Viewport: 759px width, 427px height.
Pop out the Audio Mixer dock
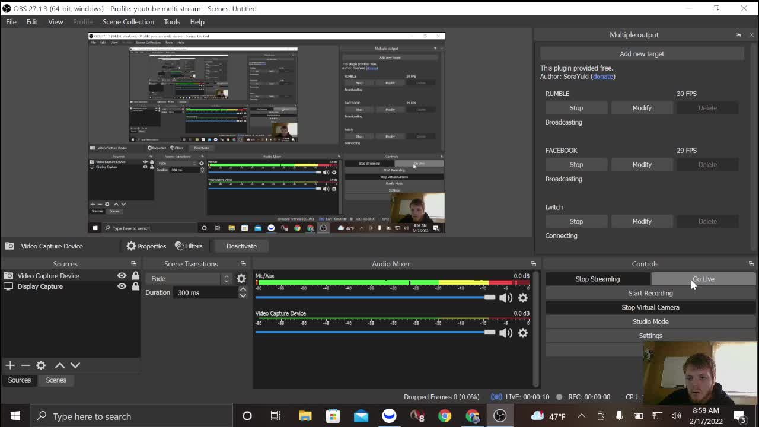(533, 264)
